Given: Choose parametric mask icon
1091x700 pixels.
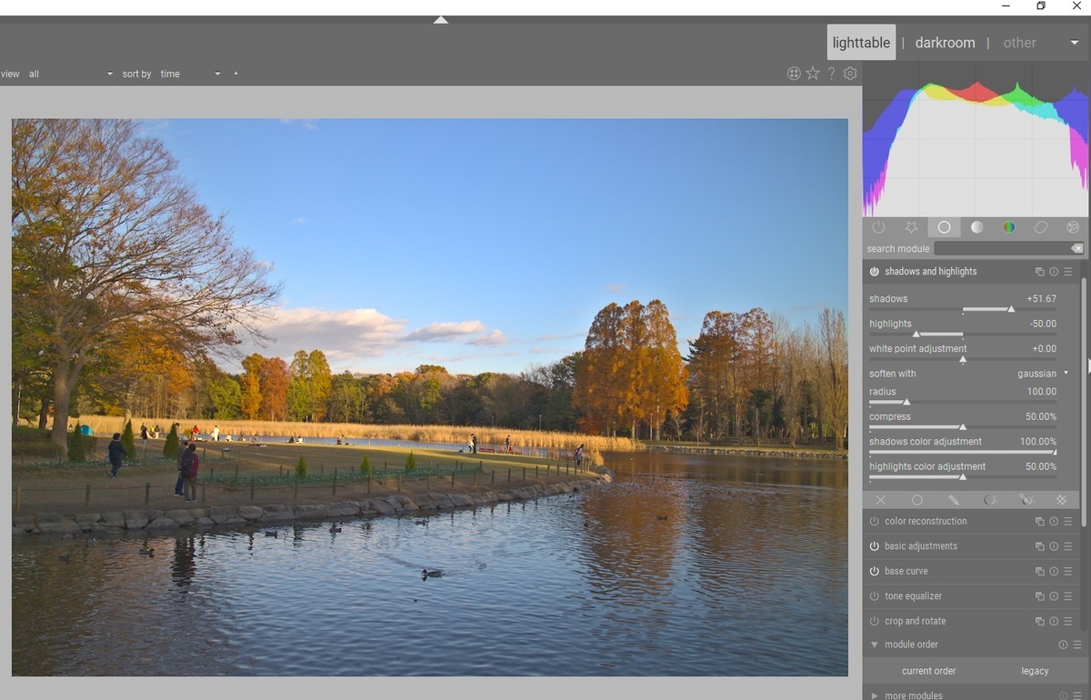Looking at the screenshot, I should (x=990, y=500).
